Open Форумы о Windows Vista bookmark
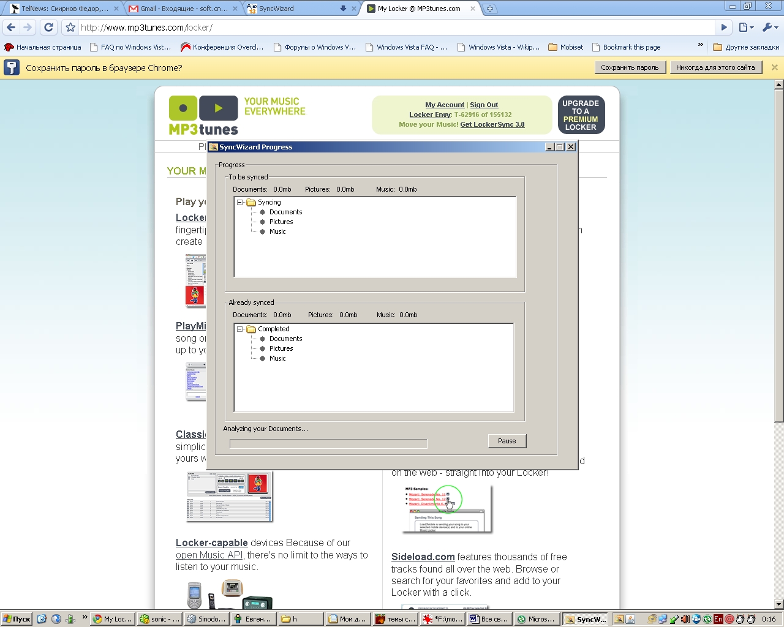This screenshot has height=627, width=784. click(315, 47)
